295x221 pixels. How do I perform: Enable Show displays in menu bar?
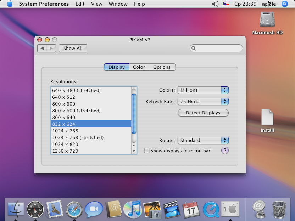[147, 151]
